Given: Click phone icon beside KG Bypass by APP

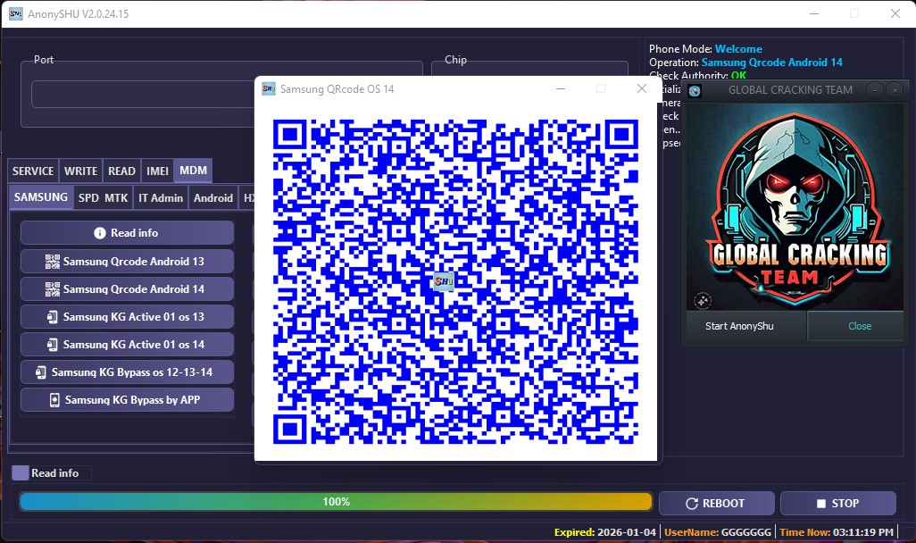Looking at the screenshot, I should [54, 400].
